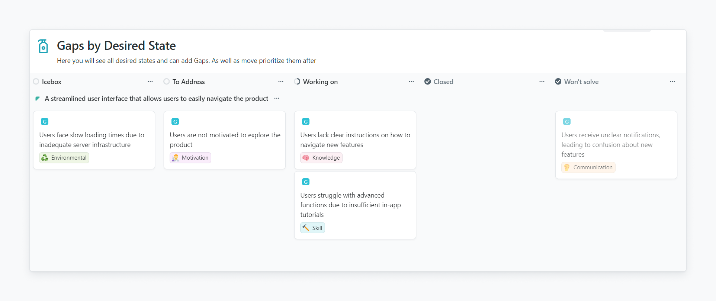Click the To Address status circle
The width and height of the screenshot is (716, 301).
tap(167, 81)
